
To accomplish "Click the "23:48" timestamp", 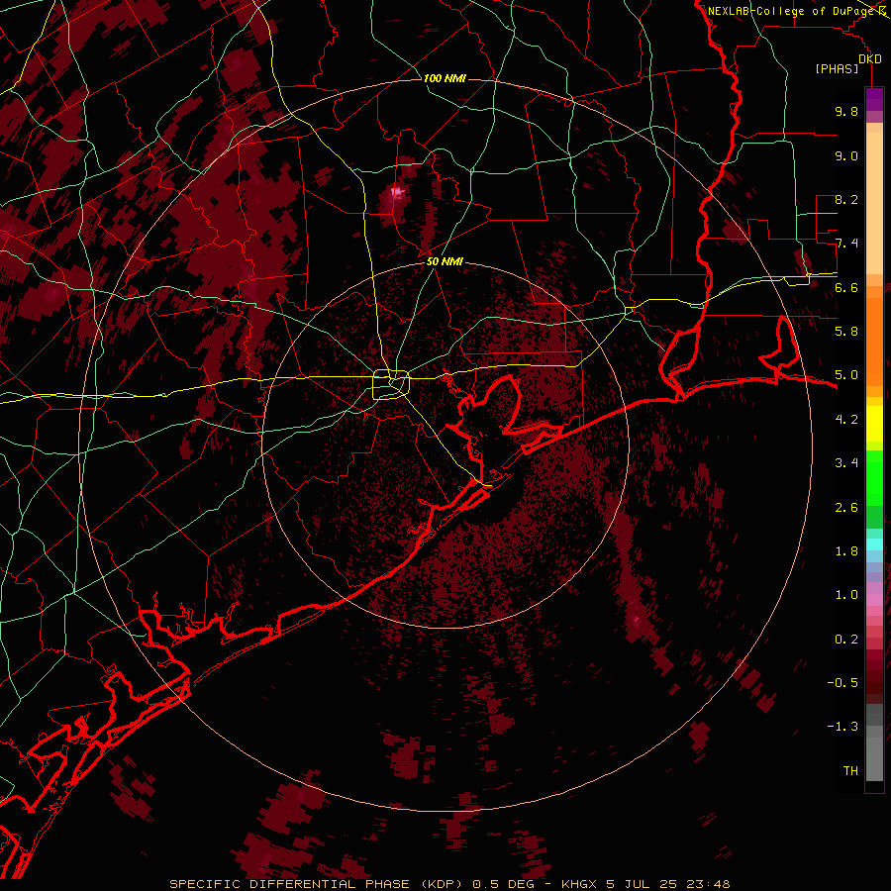I will click(707, 884).
